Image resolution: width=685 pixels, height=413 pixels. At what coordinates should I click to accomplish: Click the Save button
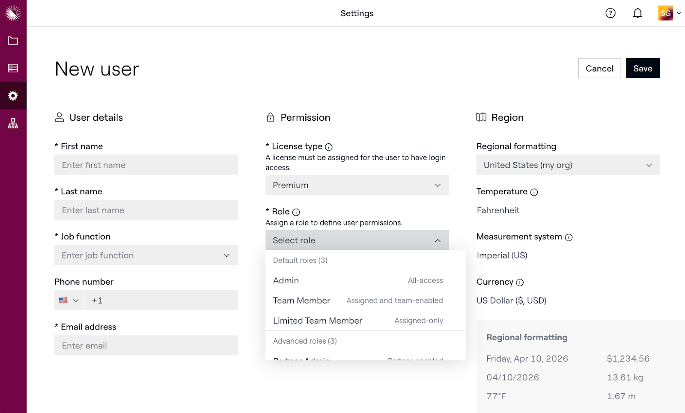[x=642, y=68]
